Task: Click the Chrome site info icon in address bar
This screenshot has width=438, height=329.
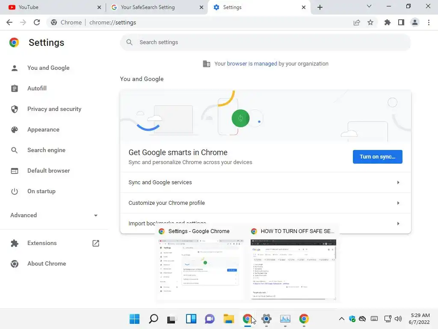Action: click(54, 22)
